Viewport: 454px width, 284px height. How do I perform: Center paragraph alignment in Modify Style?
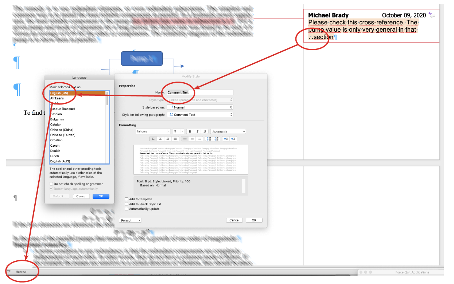[160, 139]
